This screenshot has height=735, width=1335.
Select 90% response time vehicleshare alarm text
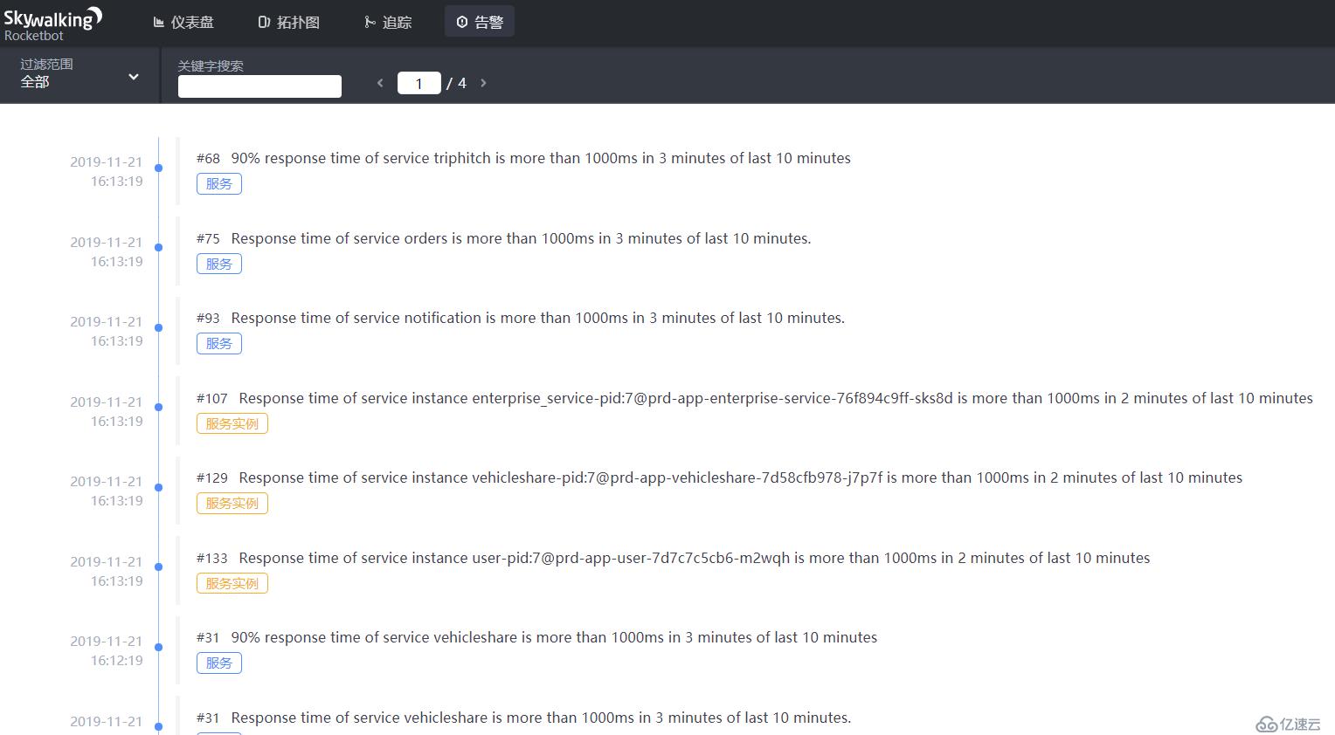(554, 637)
